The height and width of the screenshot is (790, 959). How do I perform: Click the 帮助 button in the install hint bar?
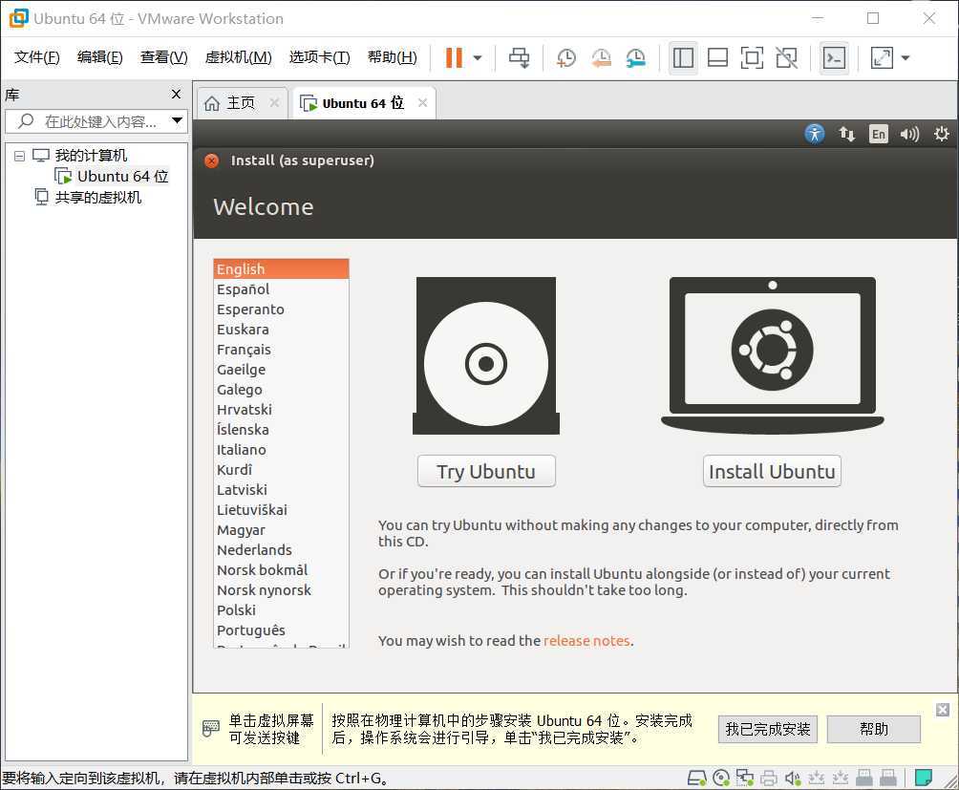point(873,730)
